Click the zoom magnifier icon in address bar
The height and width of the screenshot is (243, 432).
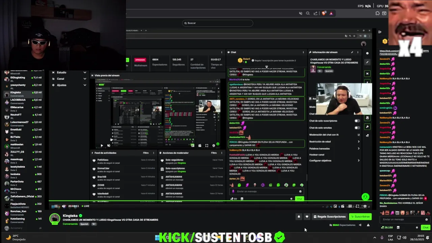coord(308,13)
